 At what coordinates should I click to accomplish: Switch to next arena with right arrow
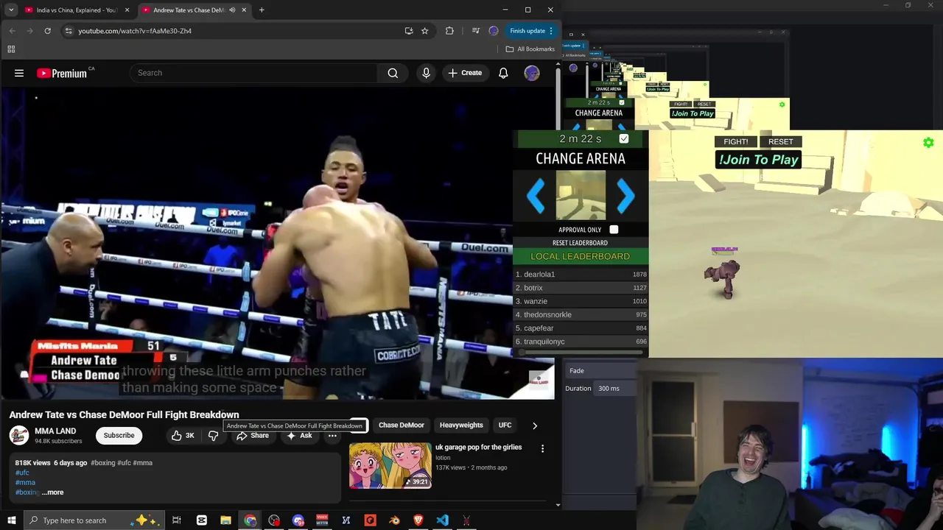point(625,196)
